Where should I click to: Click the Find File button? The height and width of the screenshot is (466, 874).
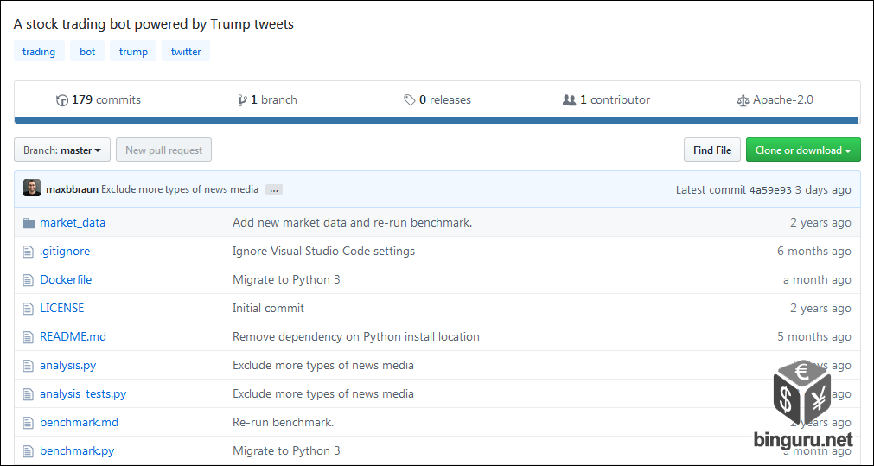tap(712, 150)
